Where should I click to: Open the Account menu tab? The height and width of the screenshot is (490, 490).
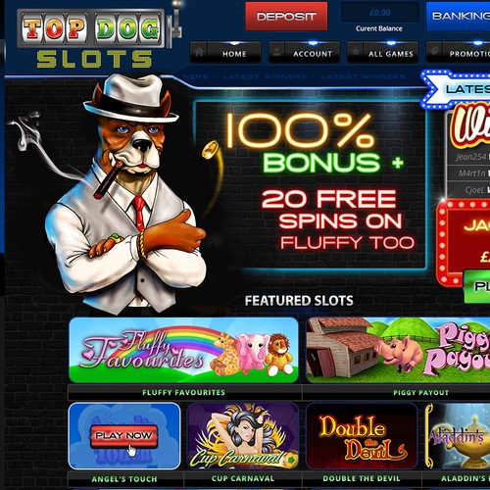point(313,53)
